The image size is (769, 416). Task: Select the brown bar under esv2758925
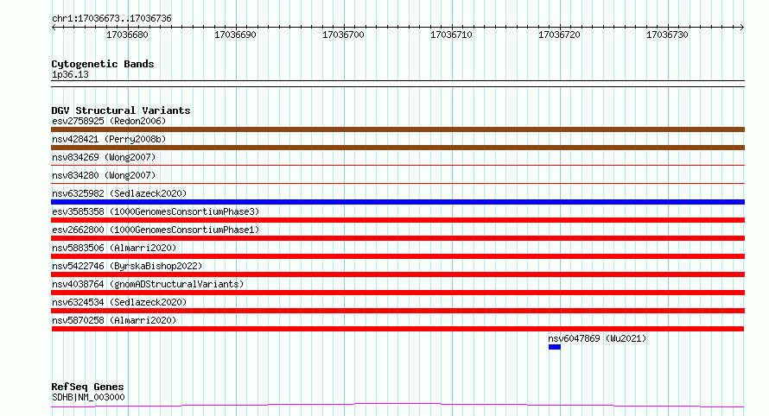click(397, 129)
